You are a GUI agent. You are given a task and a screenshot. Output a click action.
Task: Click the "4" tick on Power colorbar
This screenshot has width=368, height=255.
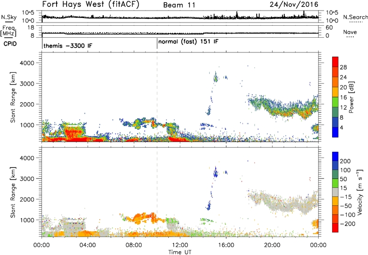[x=341, y=127]
